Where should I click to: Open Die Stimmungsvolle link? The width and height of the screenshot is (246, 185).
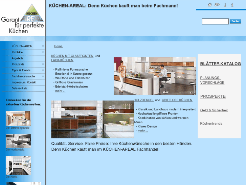pos(18,128)
